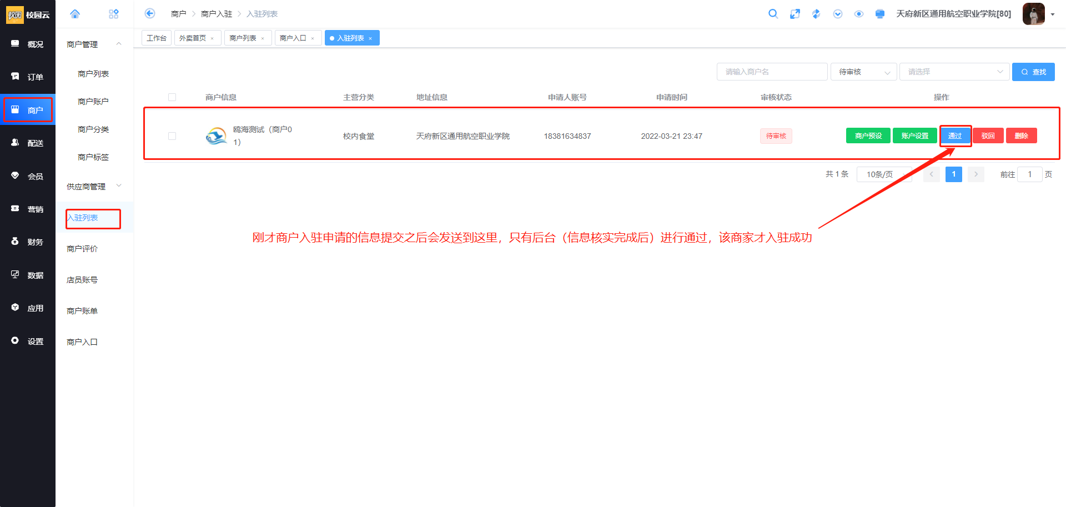The image size is (1066, 507).
Task: Close the active 入驻列表 tab
Action: (x=370, y=38)
